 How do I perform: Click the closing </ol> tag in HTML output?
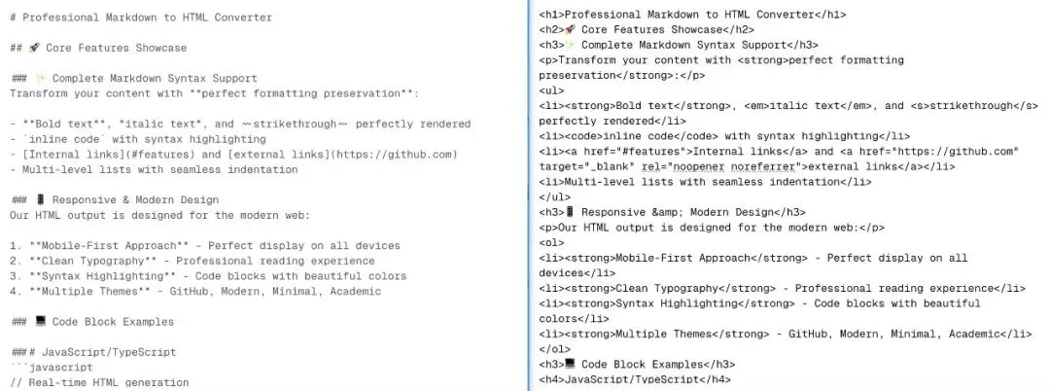coord(555,349)
